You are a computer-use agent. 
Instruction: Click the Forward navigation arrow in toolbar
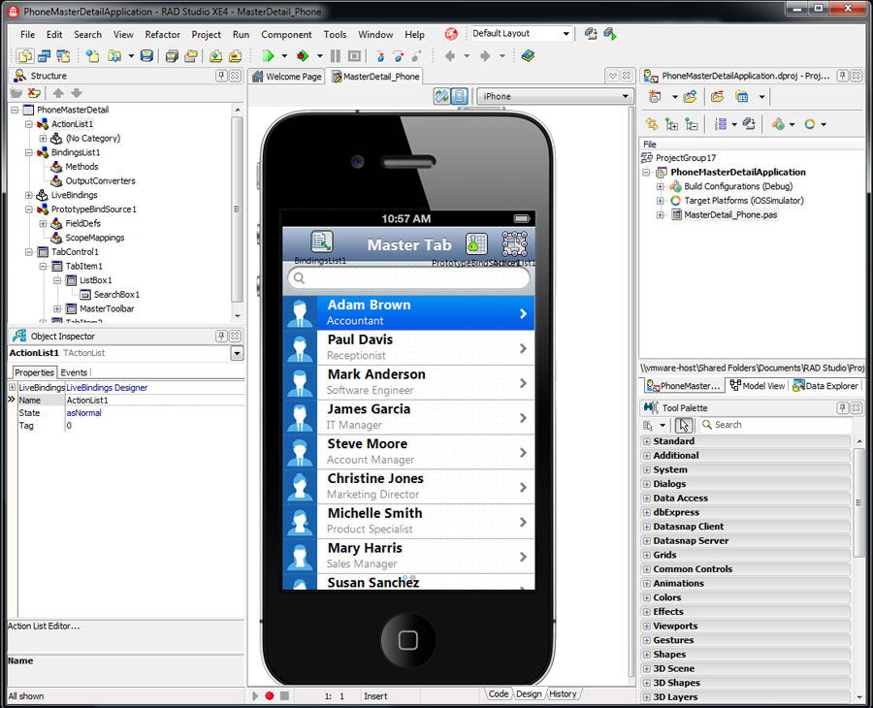click(485, 55)
